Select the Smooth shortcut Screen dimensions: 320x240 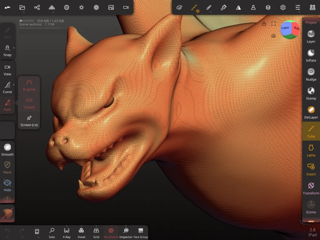pyautogui.click(x=7, y=150)
